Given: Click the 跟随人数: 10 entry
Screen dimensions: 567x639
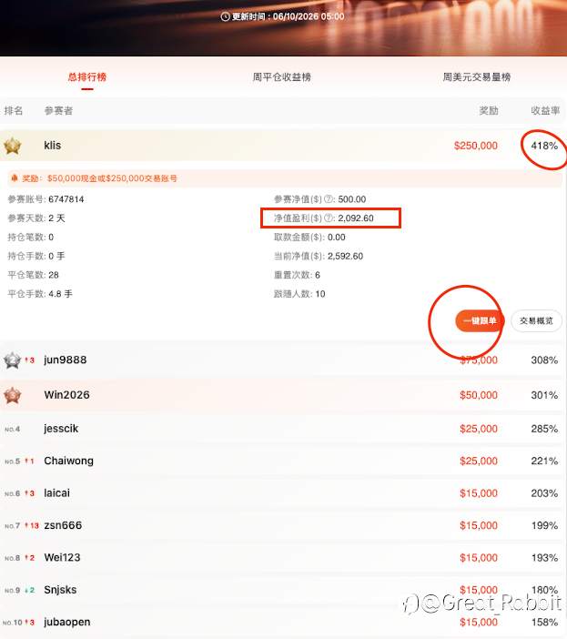Looking at the screenshot, I should click(x=299, y=294).
